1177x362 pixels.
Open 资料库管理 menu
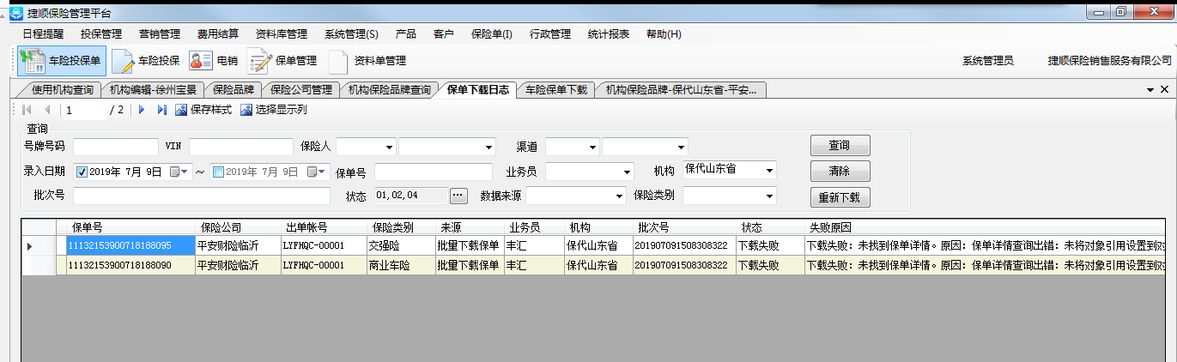pyautogui.click(x=282, y=34)
